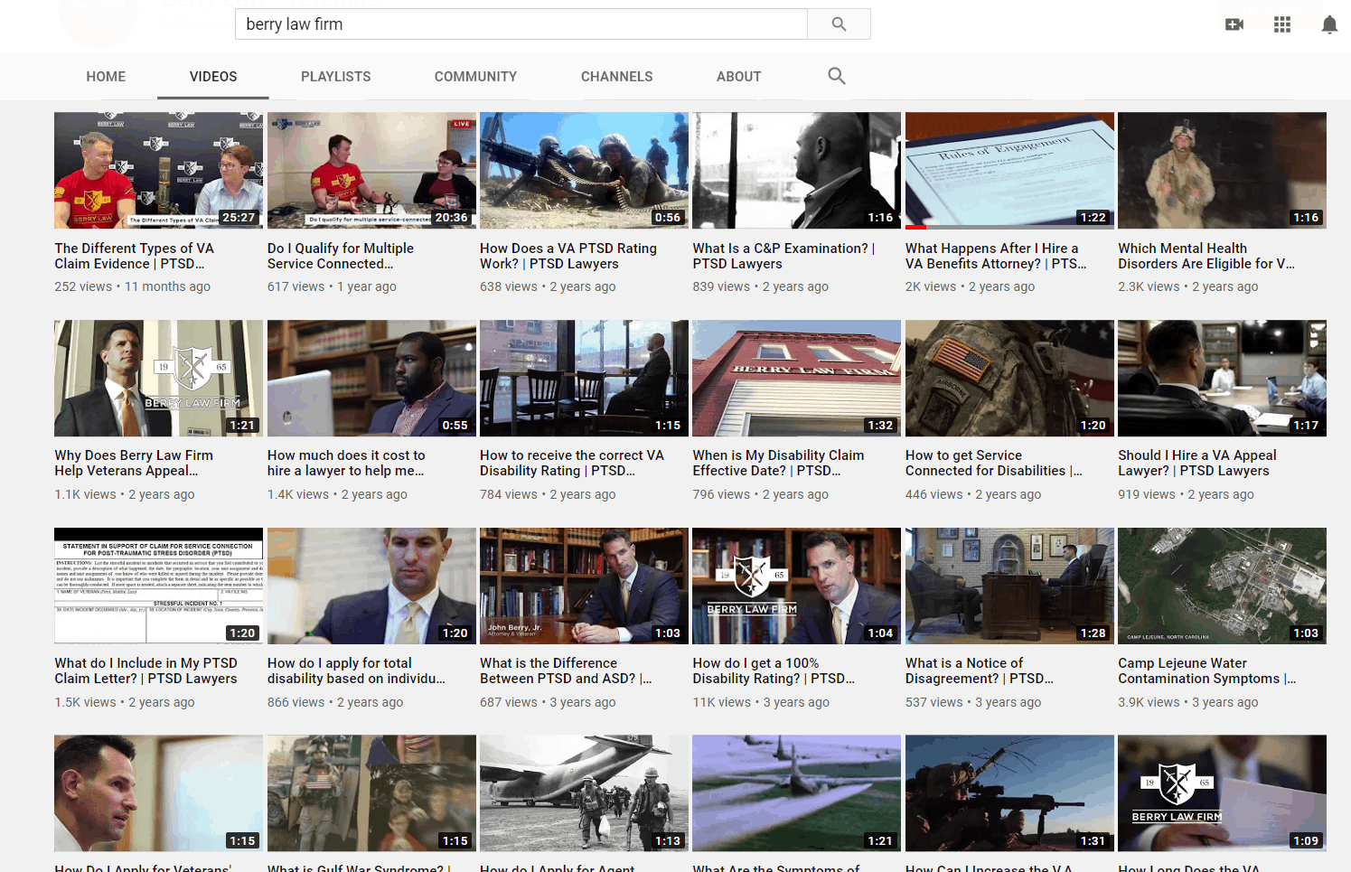This screenshot has height=872, width=1351.
Task: Open 'What is a Notice of Disagreement?' title
Action: click(980, 671)
